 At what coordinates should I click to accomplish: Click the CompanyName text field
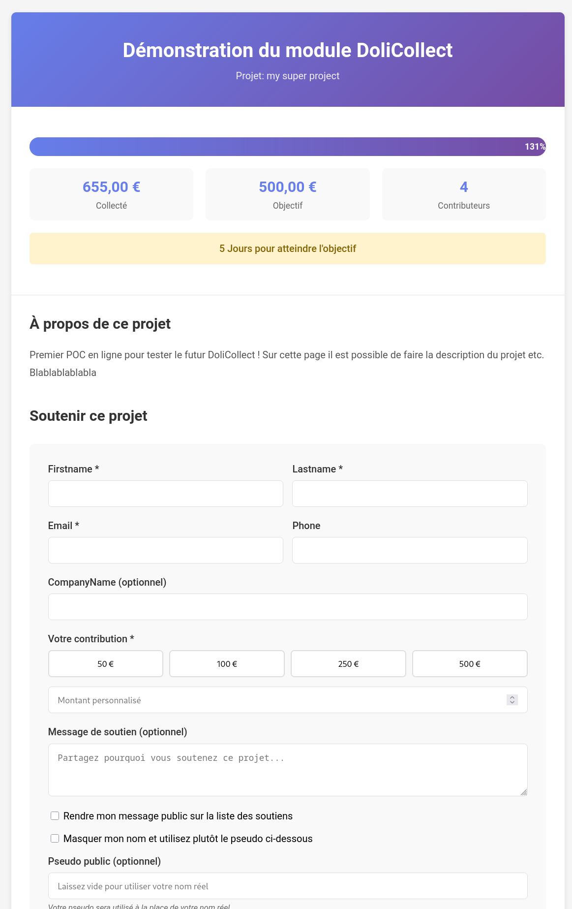[x=288, y=607]
